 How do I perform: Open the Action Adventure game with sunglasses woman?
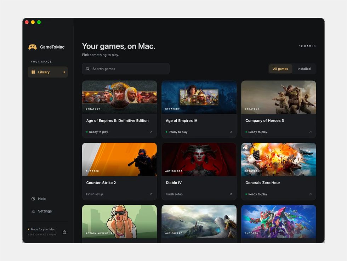pyautogui.click(x=120, y=222)
